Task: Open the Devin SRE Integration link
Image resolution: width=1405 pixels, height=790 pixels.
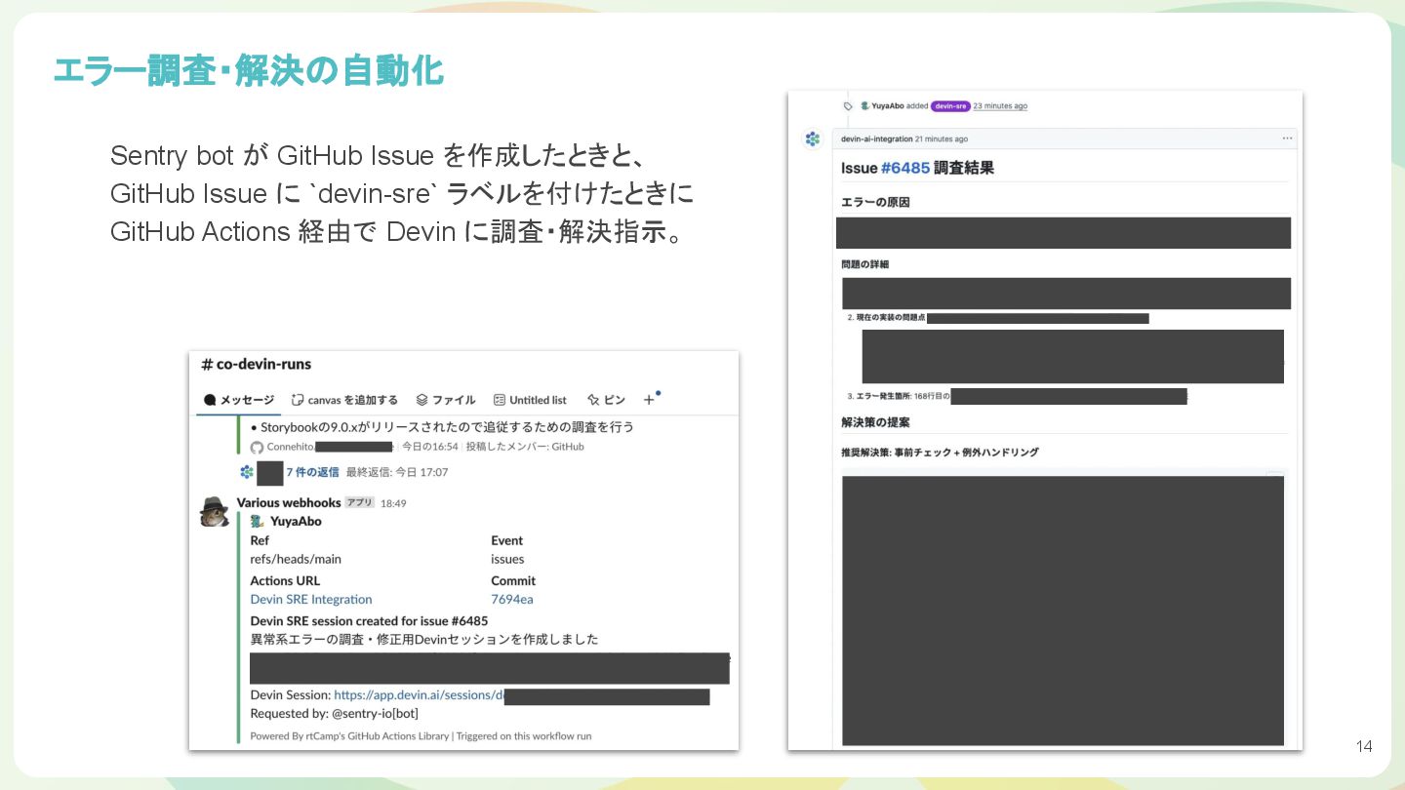Action: coord(311,599)
